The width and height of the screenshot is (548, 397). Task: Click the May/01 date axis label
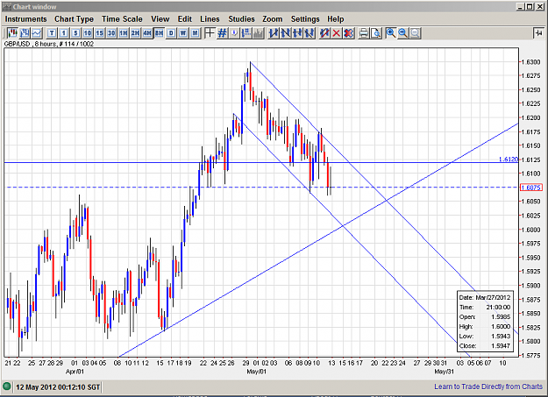[x=256, y=372]
